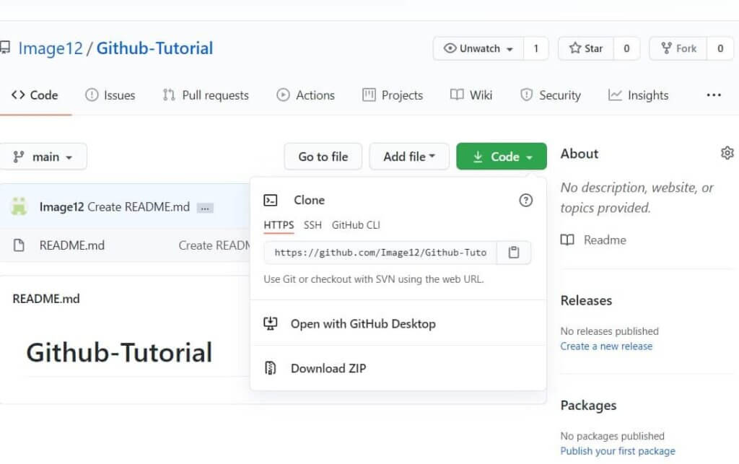Click the HTTPS clone URL field
Screen dimensions: 739x464
(x=380, y=253)
